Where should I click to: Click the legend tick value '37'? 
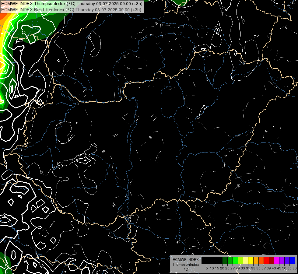[264, 268]
